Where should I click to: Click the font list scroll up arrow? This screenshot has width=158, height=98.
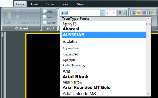tap(148, 19)
